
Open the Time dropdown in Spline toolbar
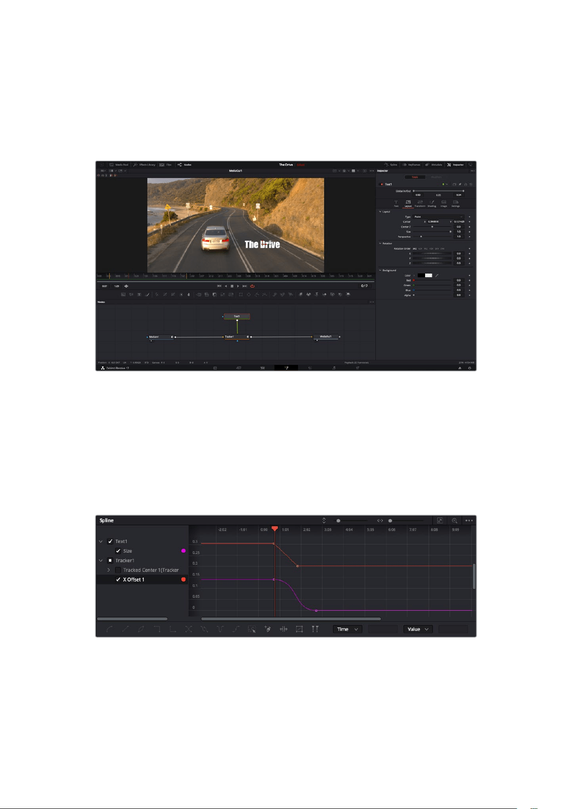point(347,629)
